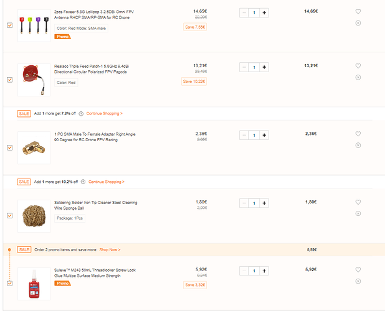Add Foxeer Lollipop antenna to wishlist

[x=358, y=12]
